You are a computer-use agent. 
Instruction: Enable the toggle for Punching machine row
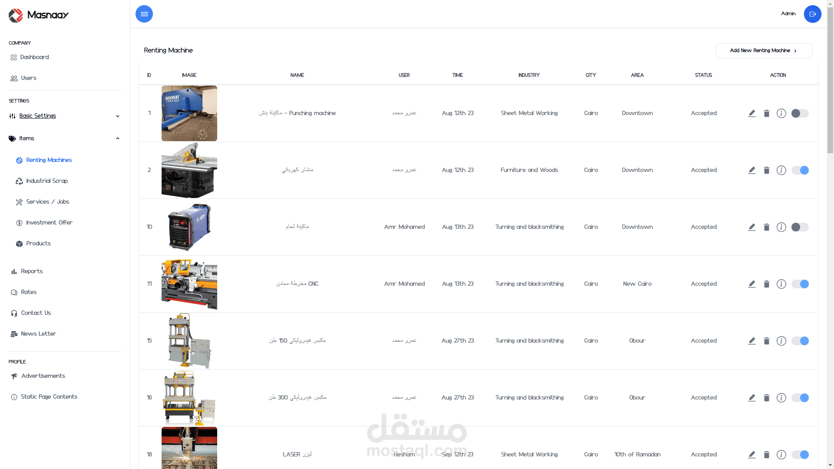coord(800,113)
